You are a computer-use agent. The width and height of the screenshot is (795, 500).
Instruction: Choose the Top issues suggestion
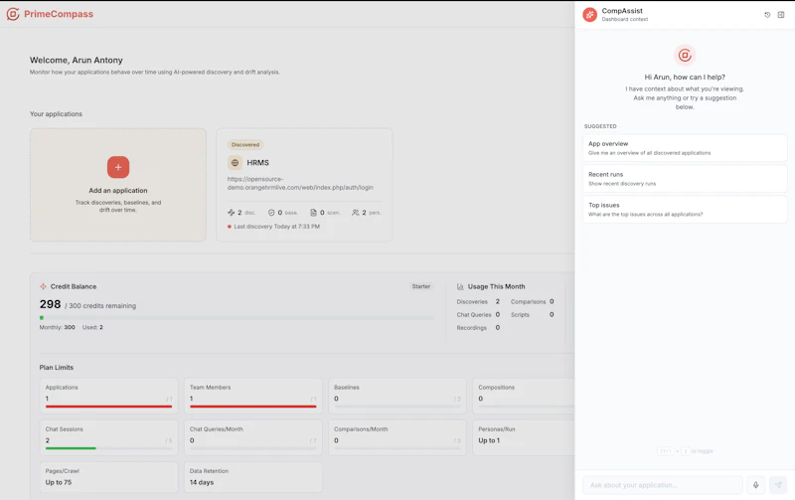(x=685, y=210)
